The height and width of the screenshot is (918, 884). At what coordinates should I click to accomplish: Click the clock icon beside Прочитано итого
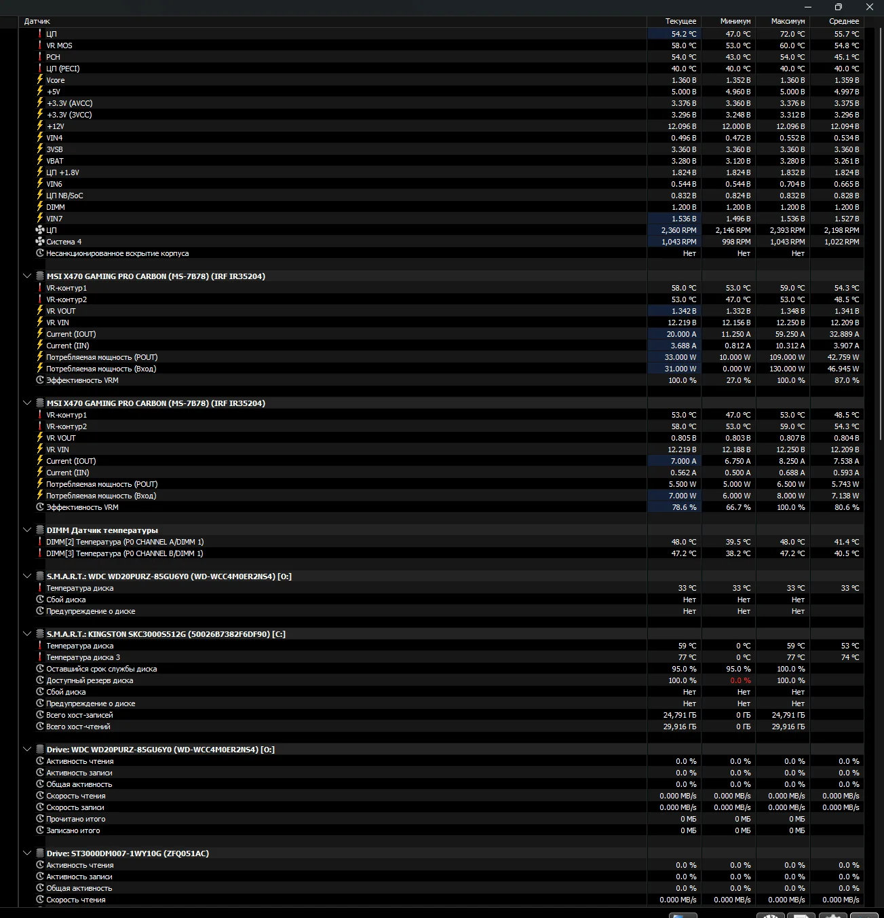click(x=40, y=819)
